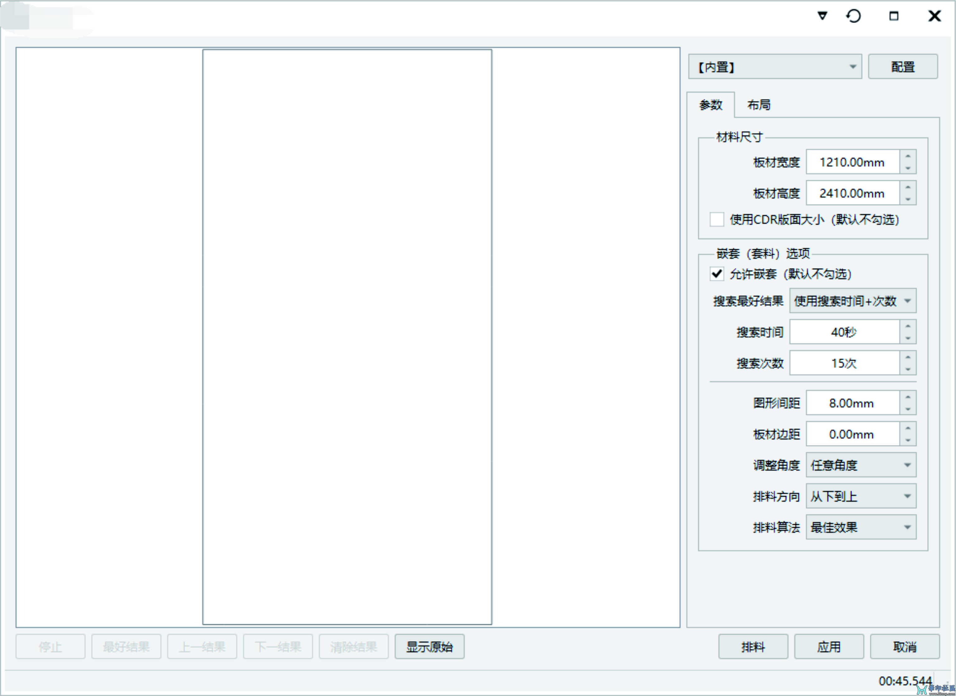Click the 取消 button
The width and height of the screenshot is (956, 696).
(x=905, y=647)
